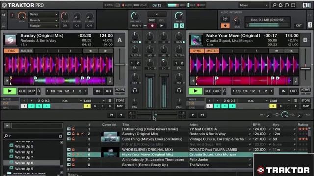Set loop OUT point on Deck B
The width and height of the screenshot is (314, 176).
[x=293, y=91]
